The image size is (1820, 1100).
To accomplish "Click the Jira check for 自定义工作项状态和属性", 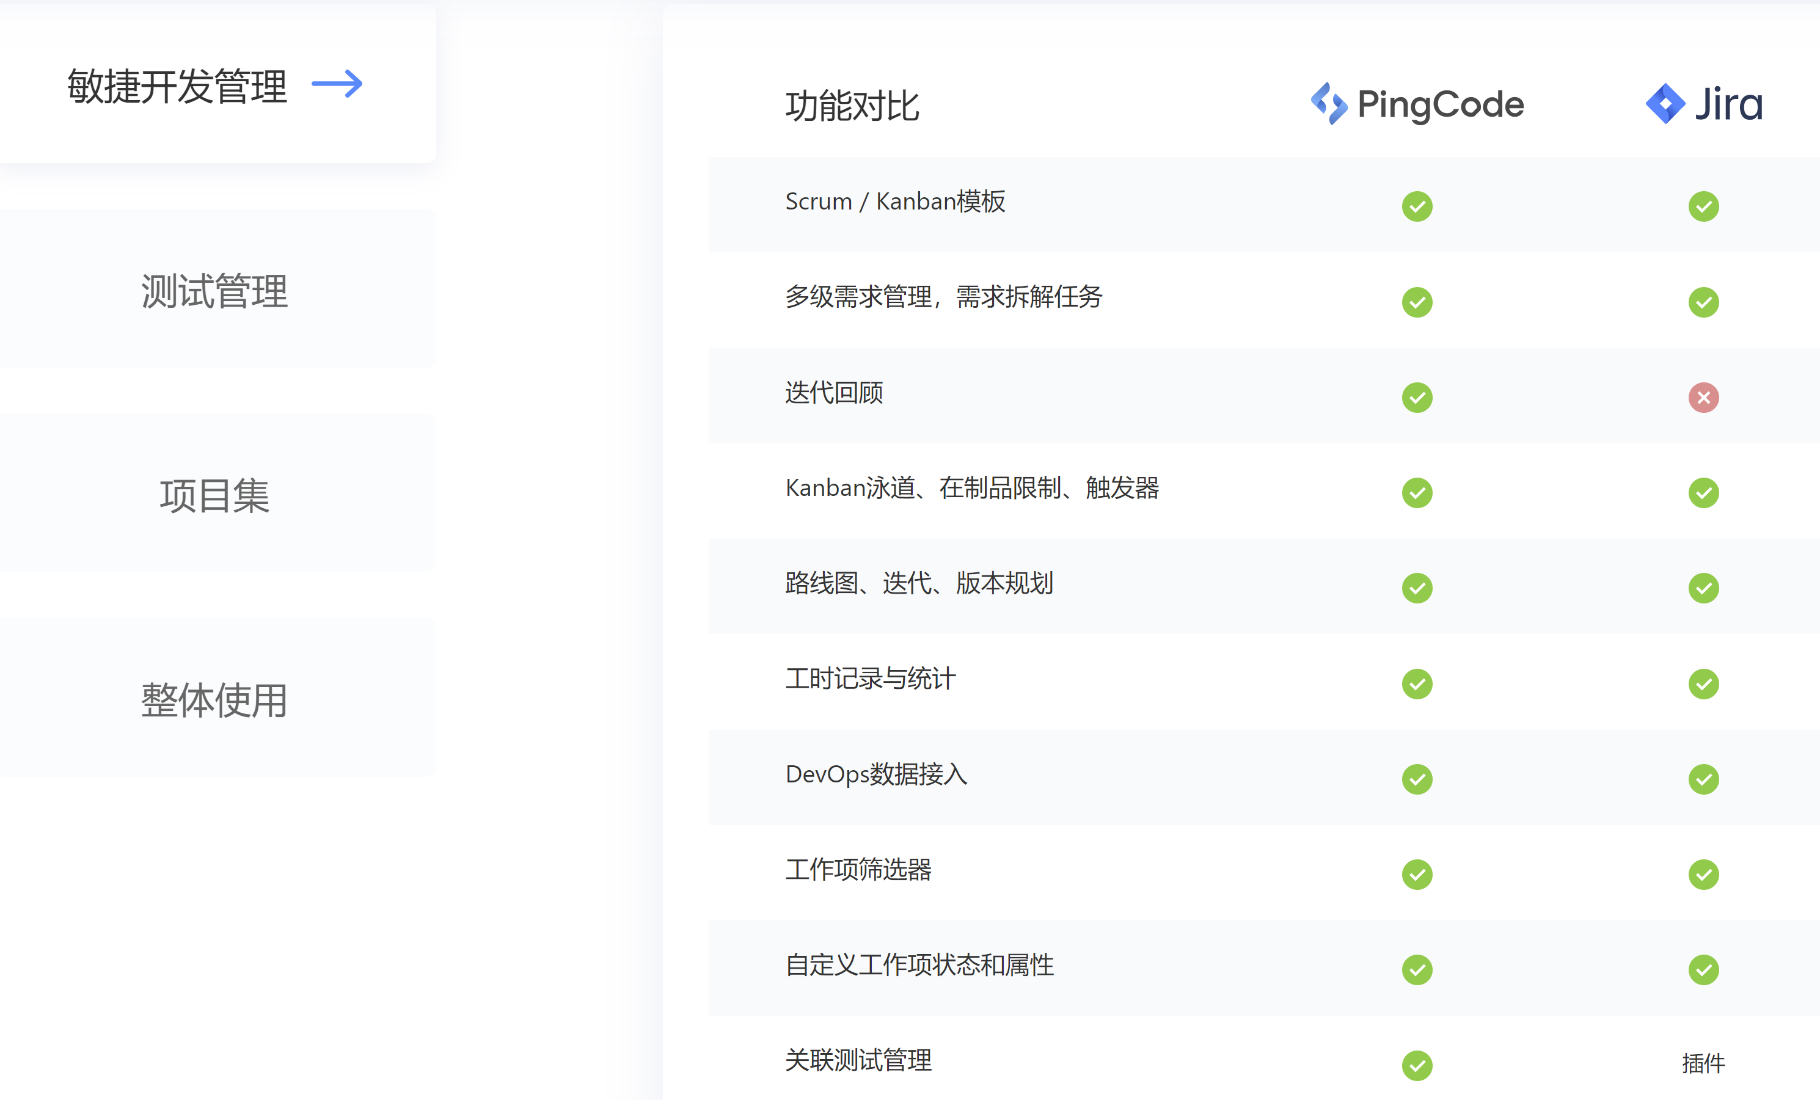I will [1703, 969].
